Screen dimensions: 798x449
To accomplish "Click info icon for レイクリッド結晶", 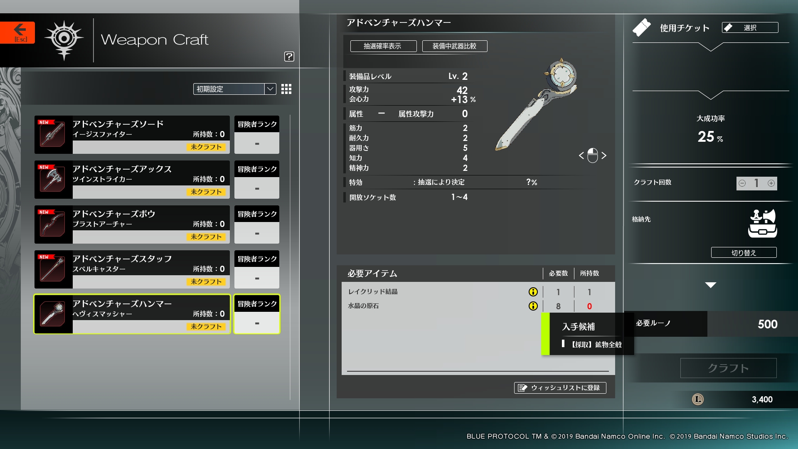I will [x=533, y=292].
